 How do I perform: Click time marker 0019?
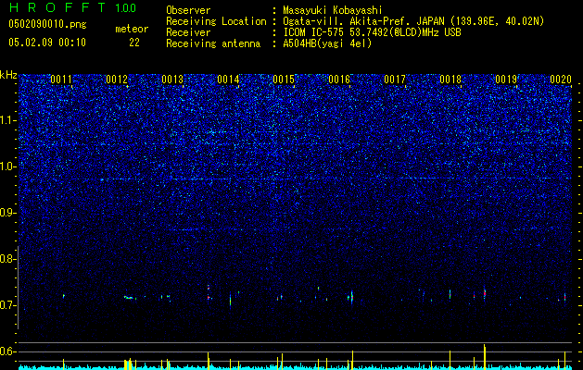coord(506,80)
